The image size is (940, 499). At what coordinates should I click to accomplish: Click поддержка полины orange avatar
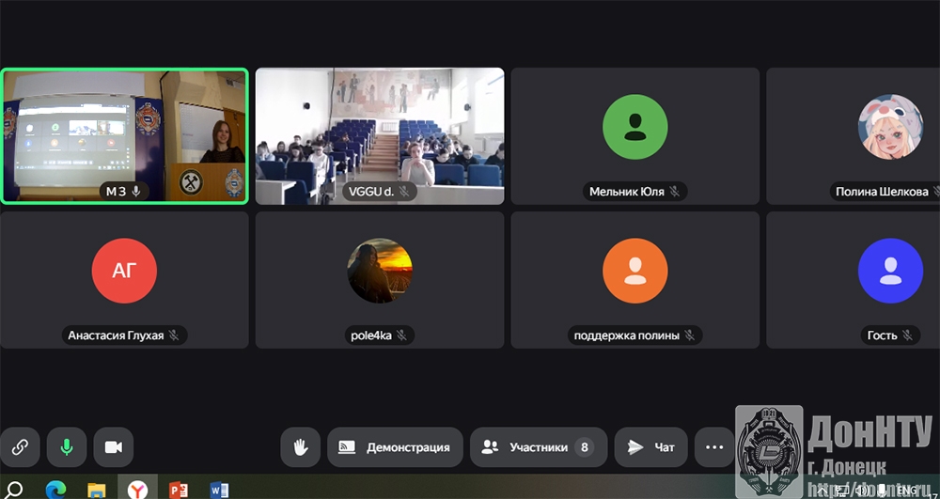click(635, 271)
